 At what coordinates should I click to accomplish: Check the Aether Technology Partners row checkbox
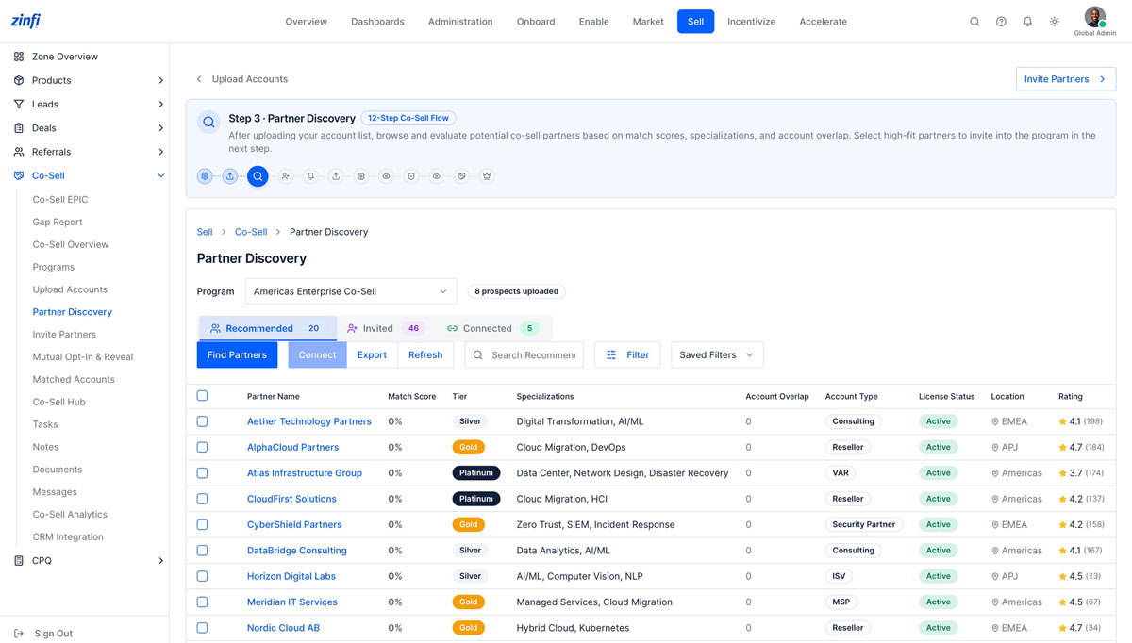[202, 421]
